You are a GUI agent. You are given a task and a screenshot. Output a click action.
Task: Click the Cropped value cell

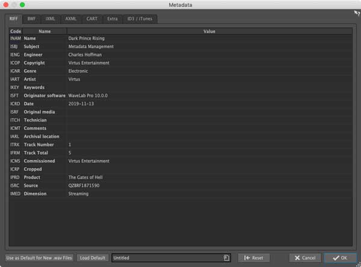point(209,169)
